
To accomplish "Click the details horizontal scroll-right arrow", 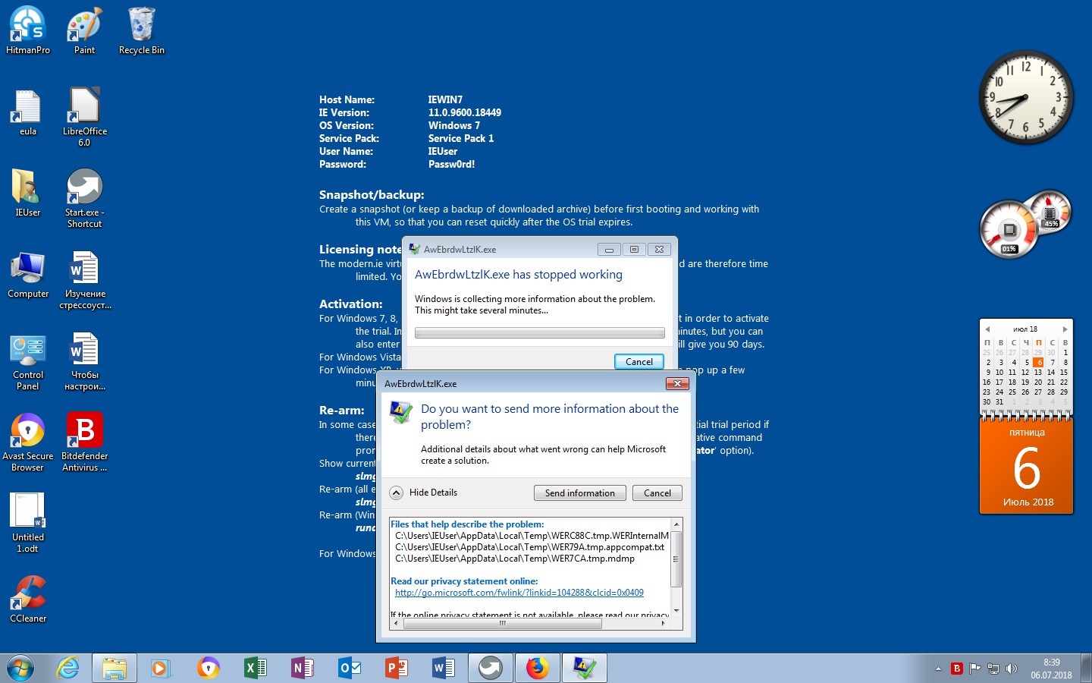I will point(664,624).
